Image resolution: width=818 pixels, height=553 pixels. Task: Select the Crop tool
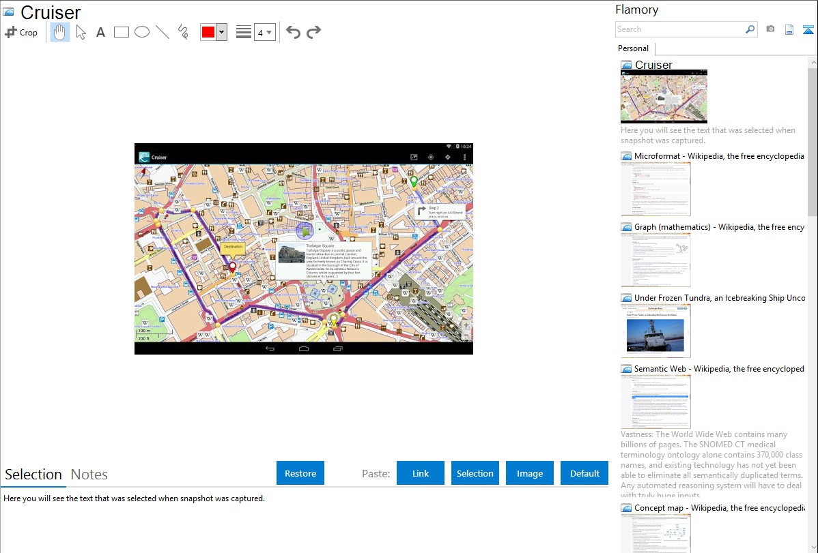tap(21, 32)
